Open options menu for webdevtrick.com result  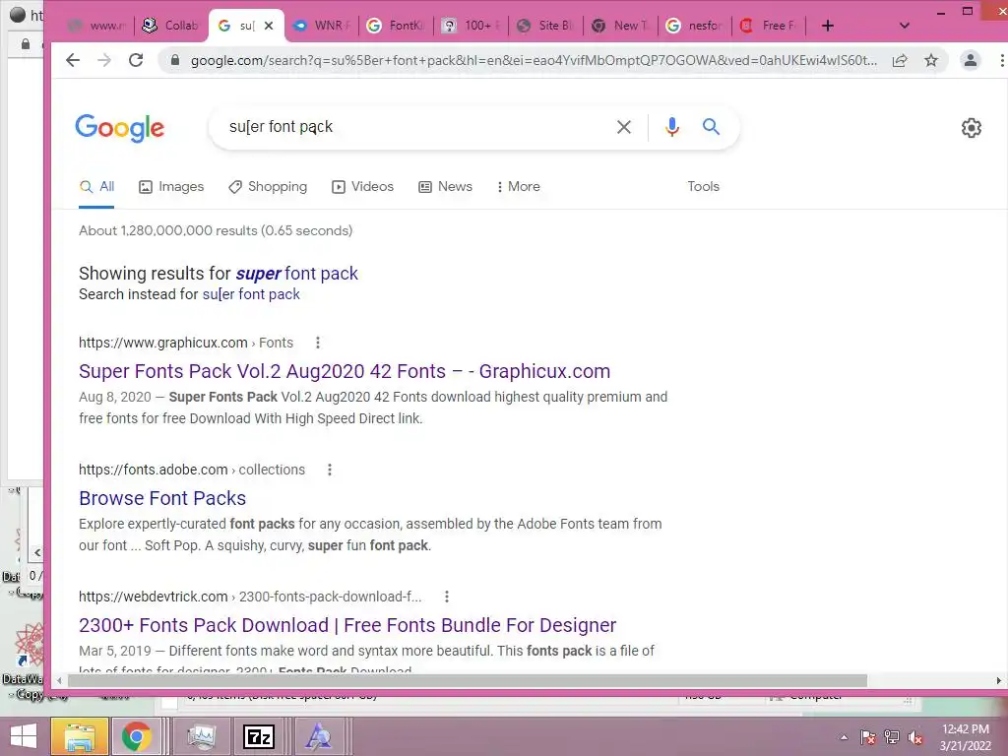coord(447,597)
